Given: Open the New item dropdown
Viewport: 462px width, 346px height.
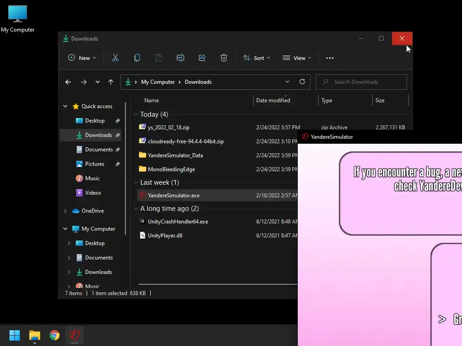Looking at the screenshot, I should [82, 58].
